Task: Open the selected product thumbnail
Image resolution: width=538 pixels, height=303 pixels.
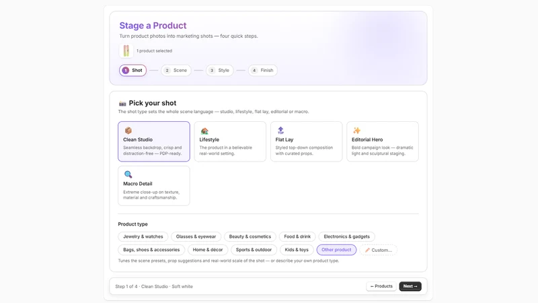Action: (126, 51)
